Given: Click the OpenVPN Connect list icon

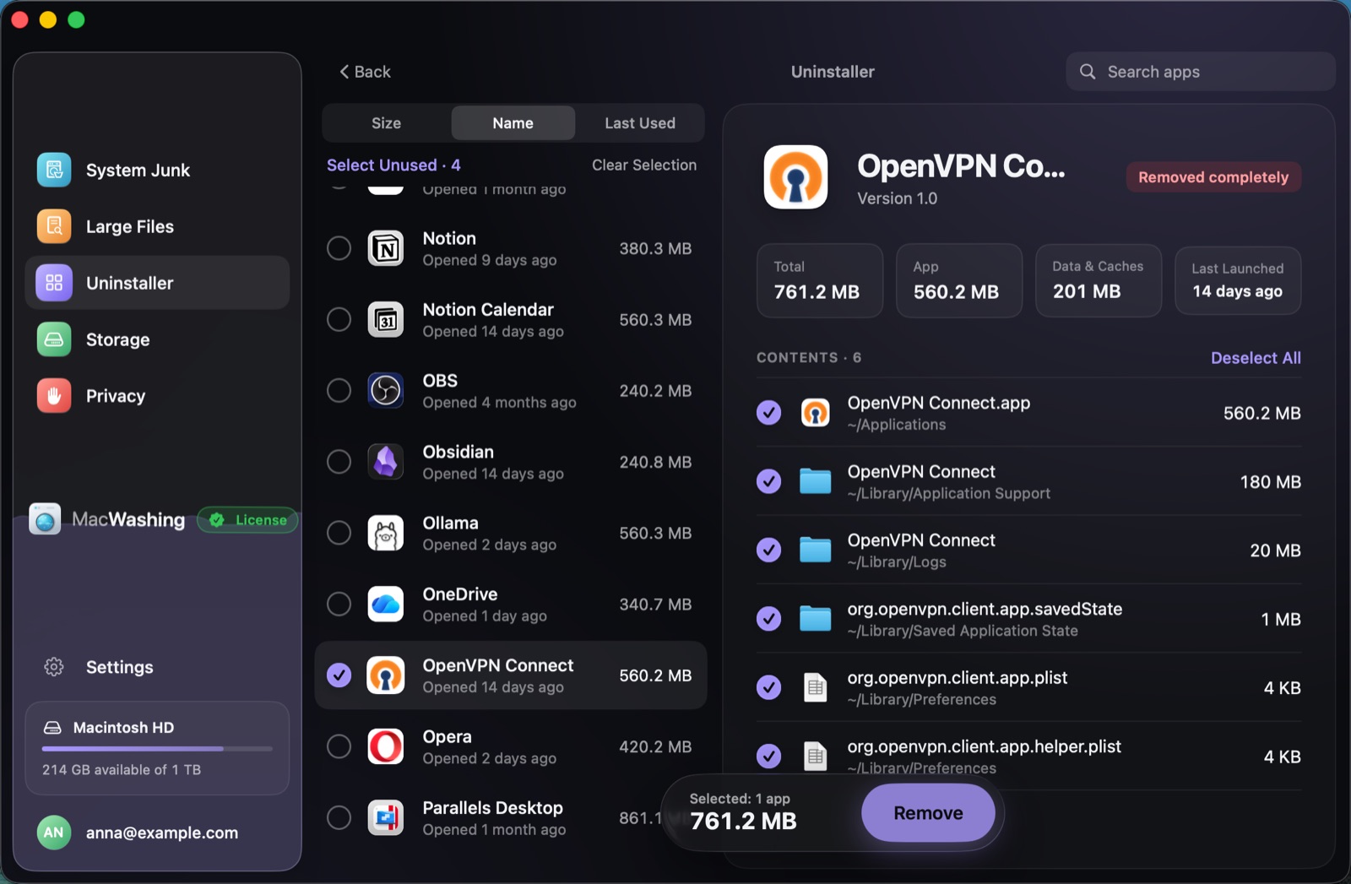Looking at the screenshot, I should [x=386, y=675].
